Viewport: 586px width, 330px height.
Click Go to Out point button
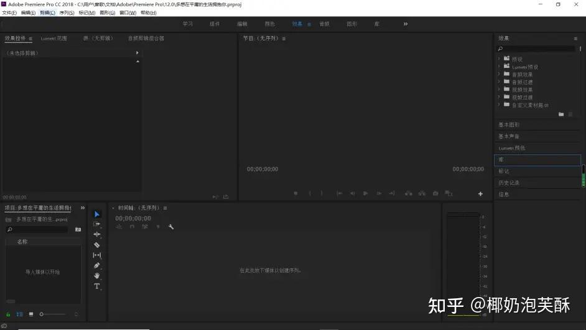[392, 194]
